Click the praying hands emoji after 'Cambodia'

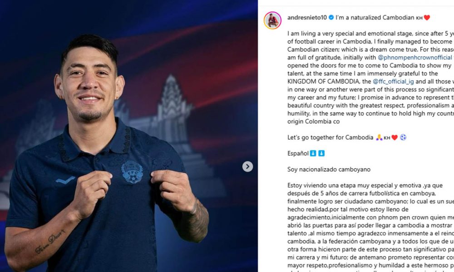[x=379, y=138]
